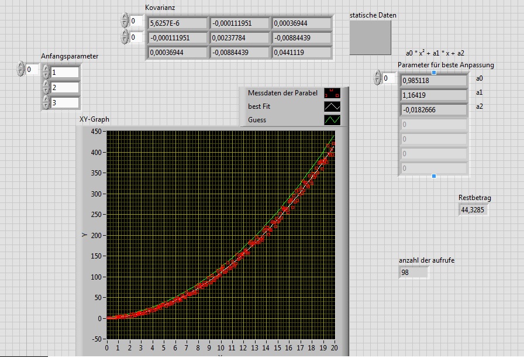Open the Guess plot legend icon
The height and width of the screenshot is (358, 524).
point(332,120)
